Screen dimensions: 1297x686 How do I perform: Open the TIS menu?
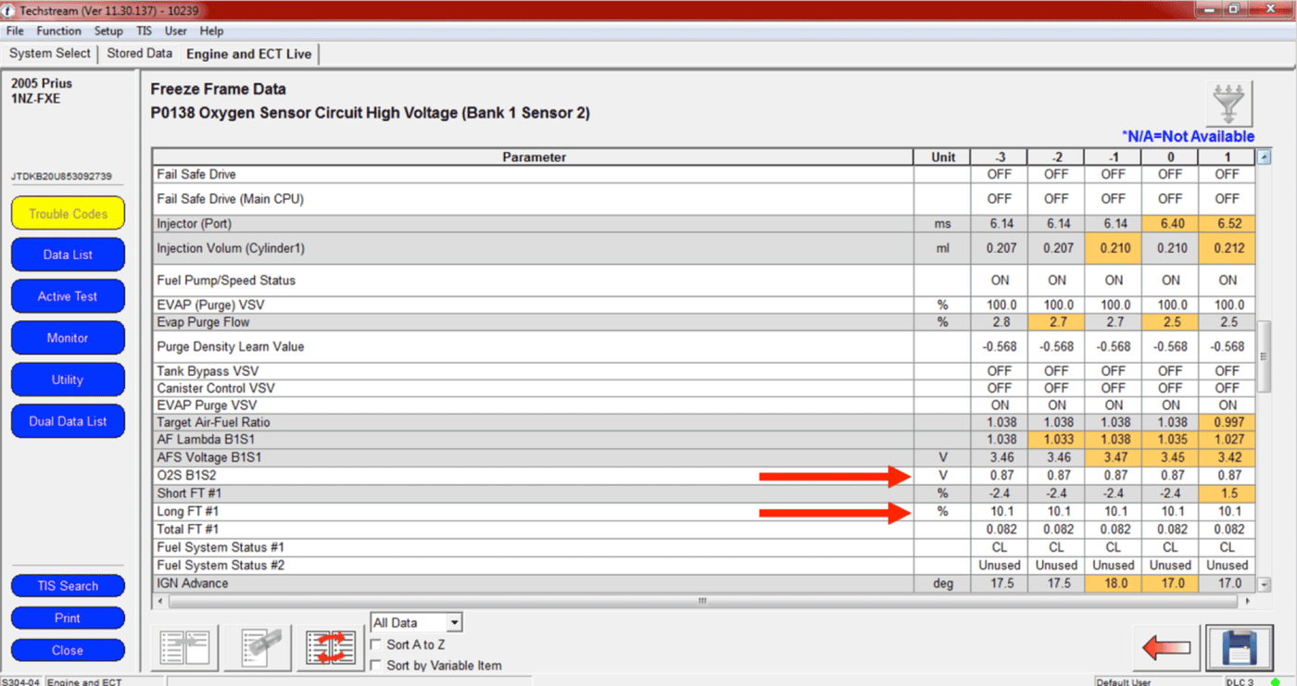coord(144,31)
